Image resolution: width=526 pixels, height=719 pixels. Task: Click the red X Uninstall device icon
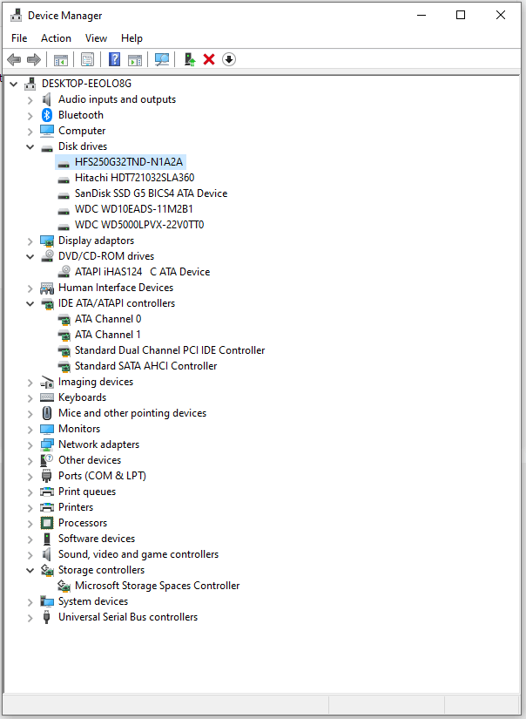(x=209, y=59)
